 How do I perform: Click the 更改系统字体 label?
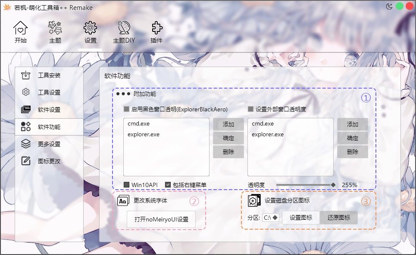click(150, 200)
